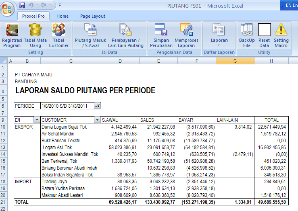Click the lain-lain value 3.814,02
This screenshot has height=211, width=298.
243,127
